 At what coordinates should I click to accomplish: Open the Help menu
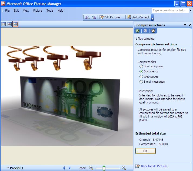pyautogui.click(x=61, y=11)
